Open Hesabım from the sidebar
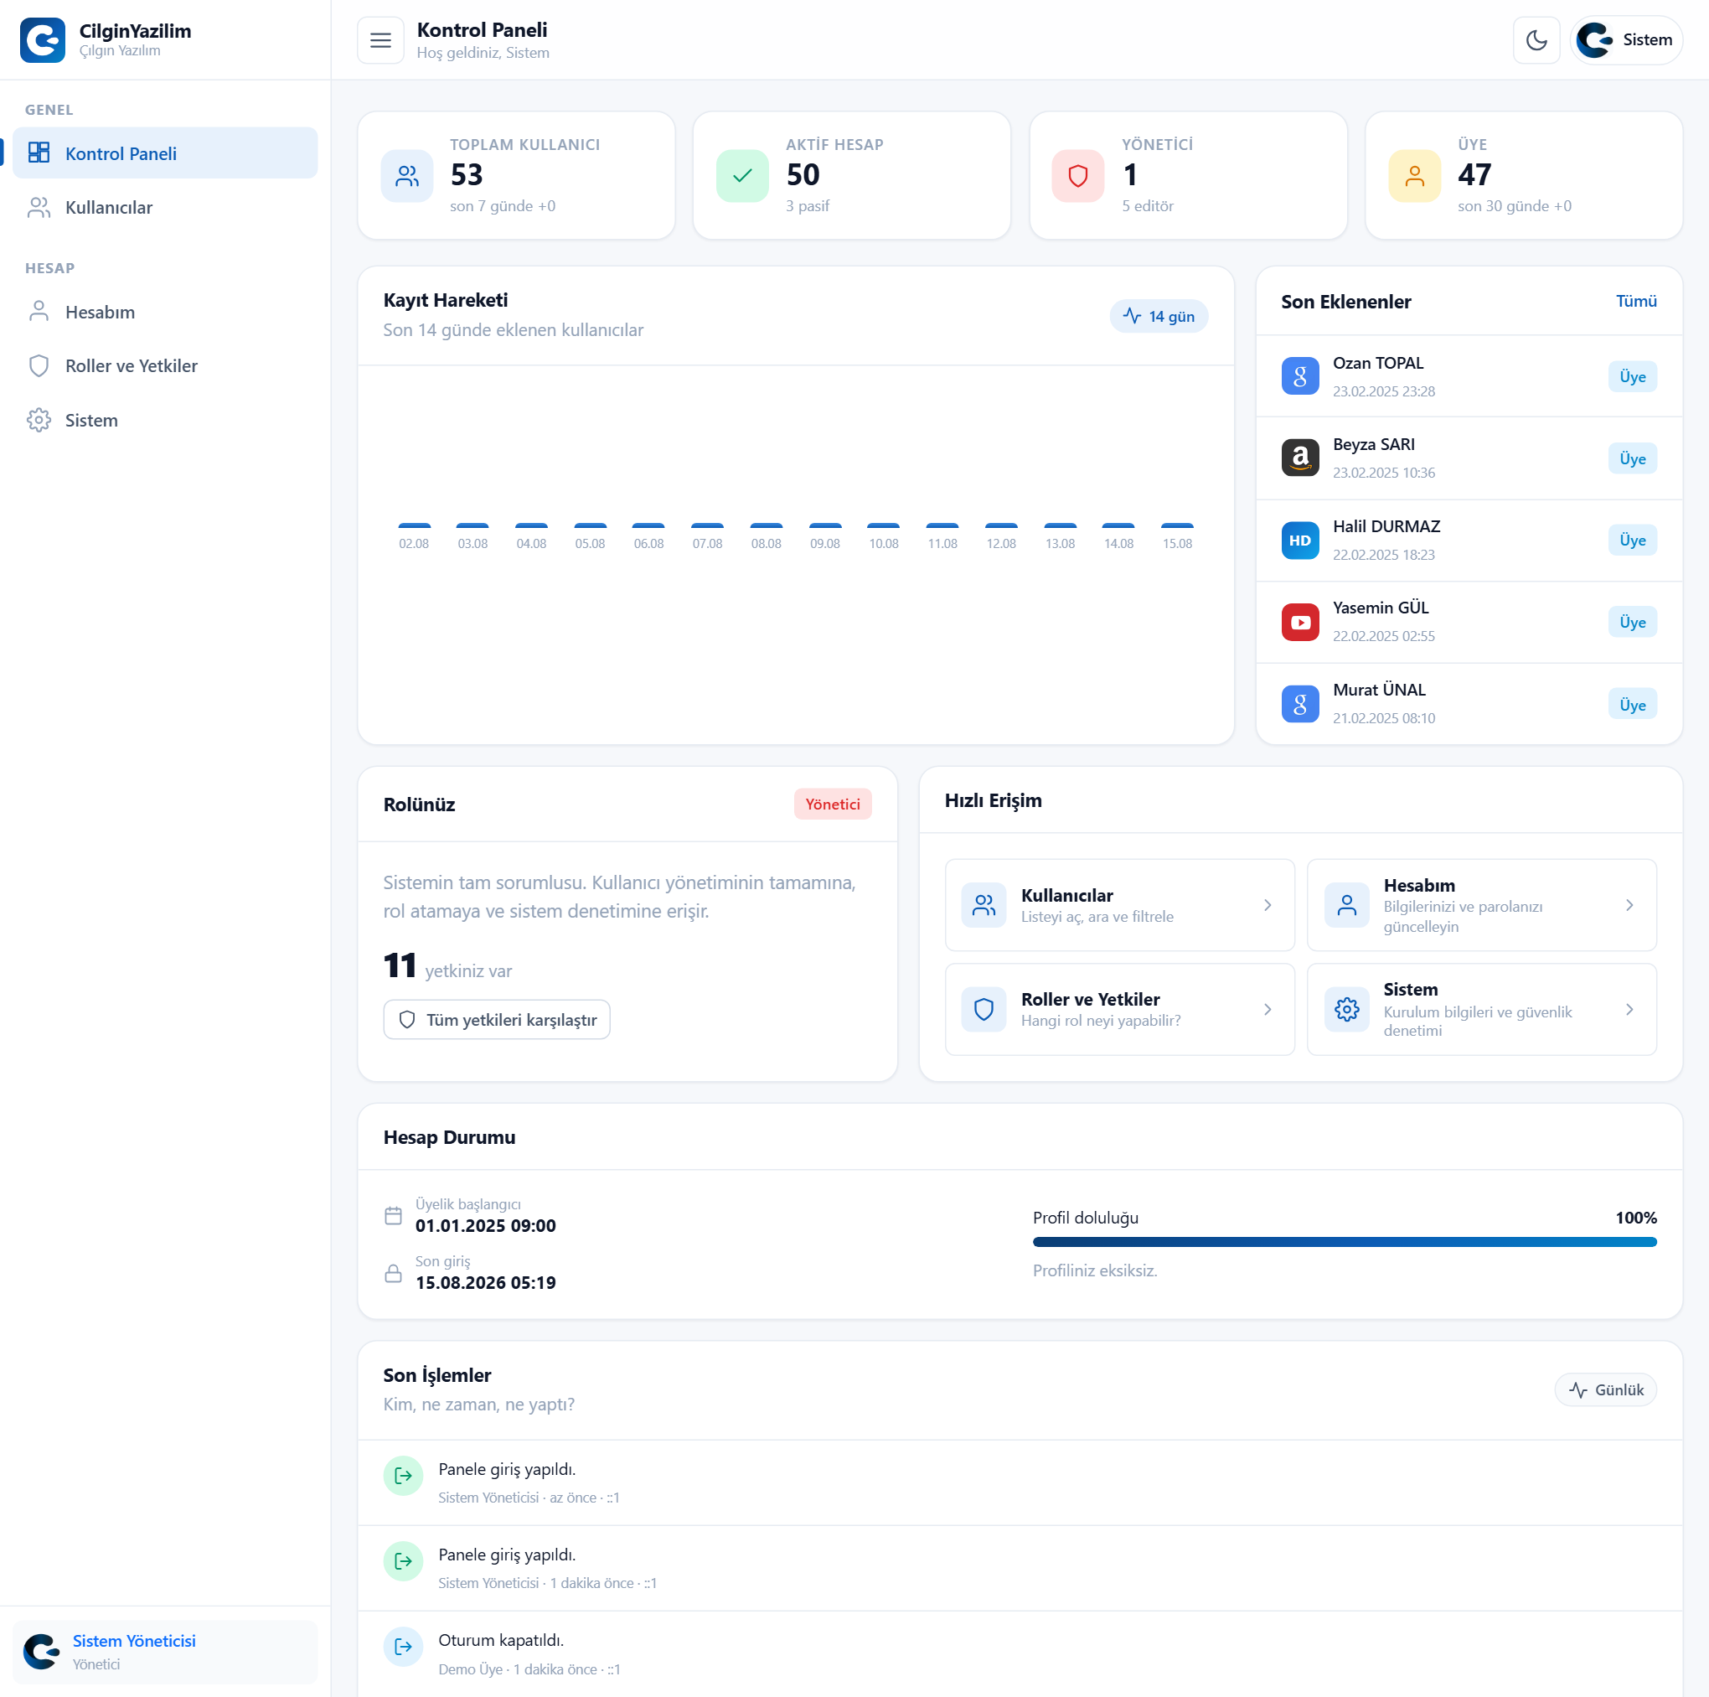This screenshot has height=1697, width=1709. click(x=164, y=312)
